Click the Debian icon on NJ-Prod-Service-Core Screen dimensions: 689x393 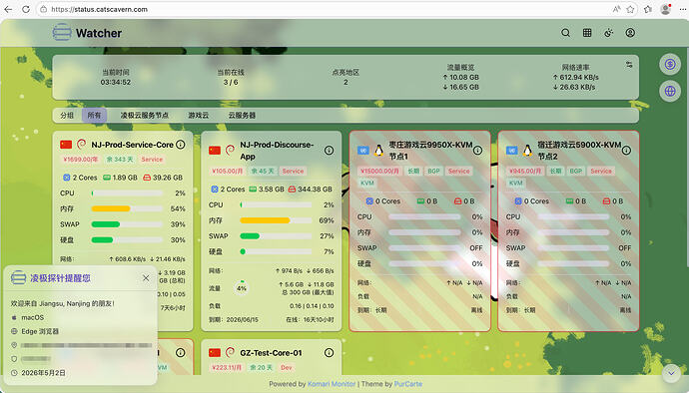click(x=81, y=144)
